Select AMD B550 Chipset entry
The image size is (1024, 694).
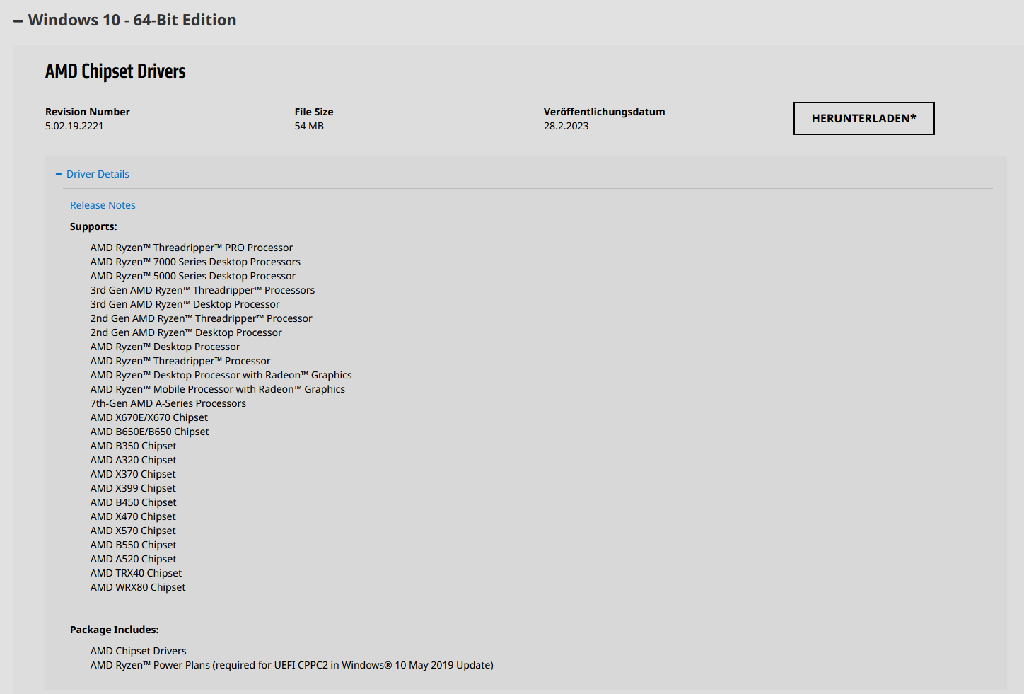click(134, 545)
